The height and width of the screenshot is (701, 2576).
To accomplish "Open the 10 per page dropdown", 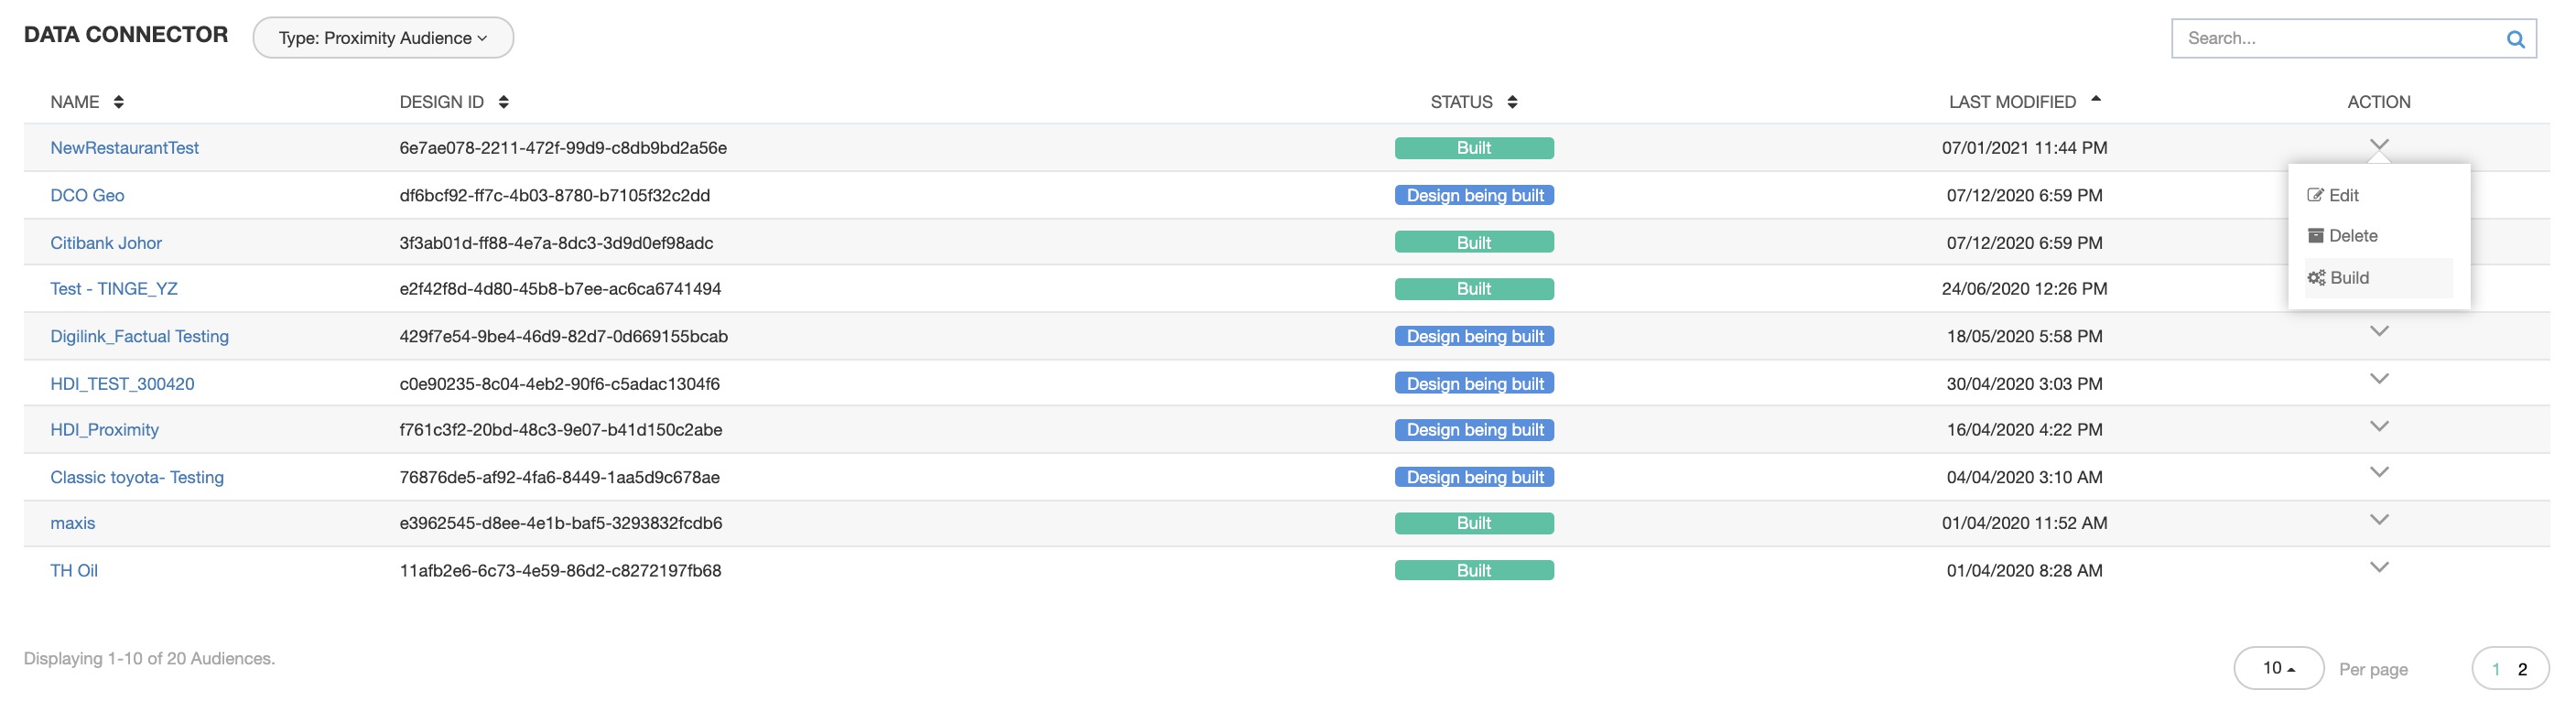I will [2277, 668].
